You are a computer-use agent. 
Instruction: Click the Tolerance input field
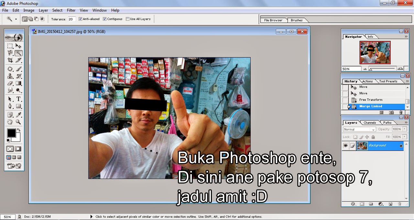[x=72, y=19]
